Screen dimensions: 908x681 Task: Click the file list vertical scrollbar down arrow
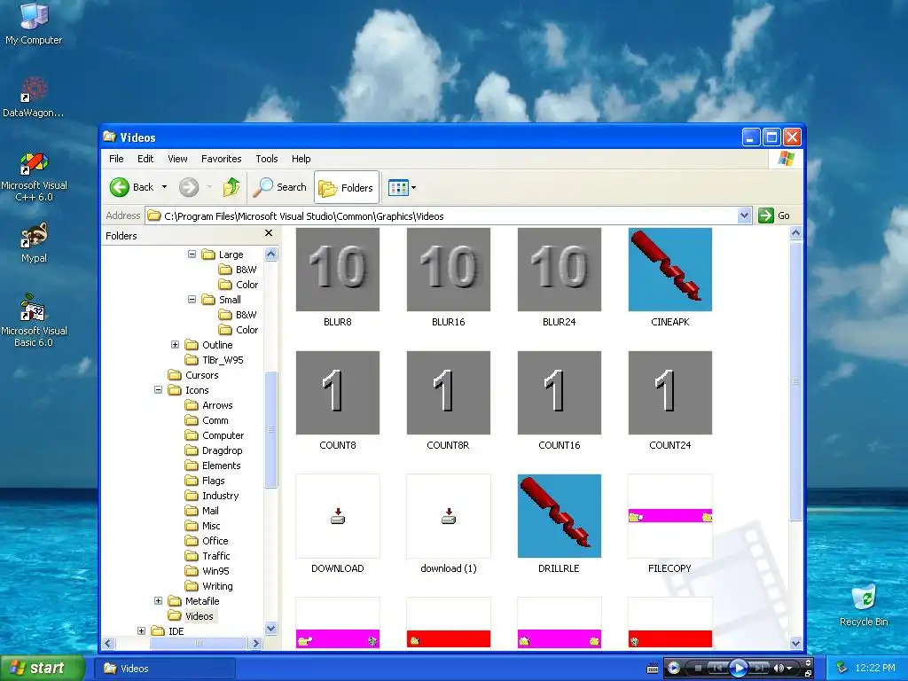[x=795, y=643]
